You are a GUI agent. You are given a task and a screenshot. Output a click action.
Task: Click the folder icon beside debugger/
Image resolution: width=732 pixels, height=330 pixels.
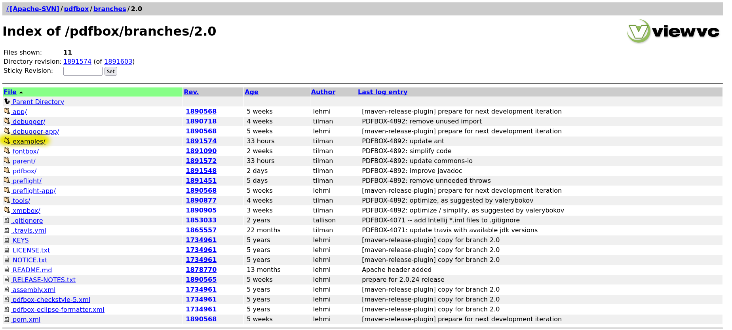7,121
